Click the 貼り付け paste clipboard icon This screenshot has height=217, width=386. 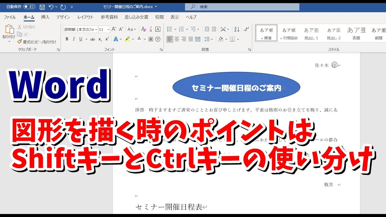point(9,29)
